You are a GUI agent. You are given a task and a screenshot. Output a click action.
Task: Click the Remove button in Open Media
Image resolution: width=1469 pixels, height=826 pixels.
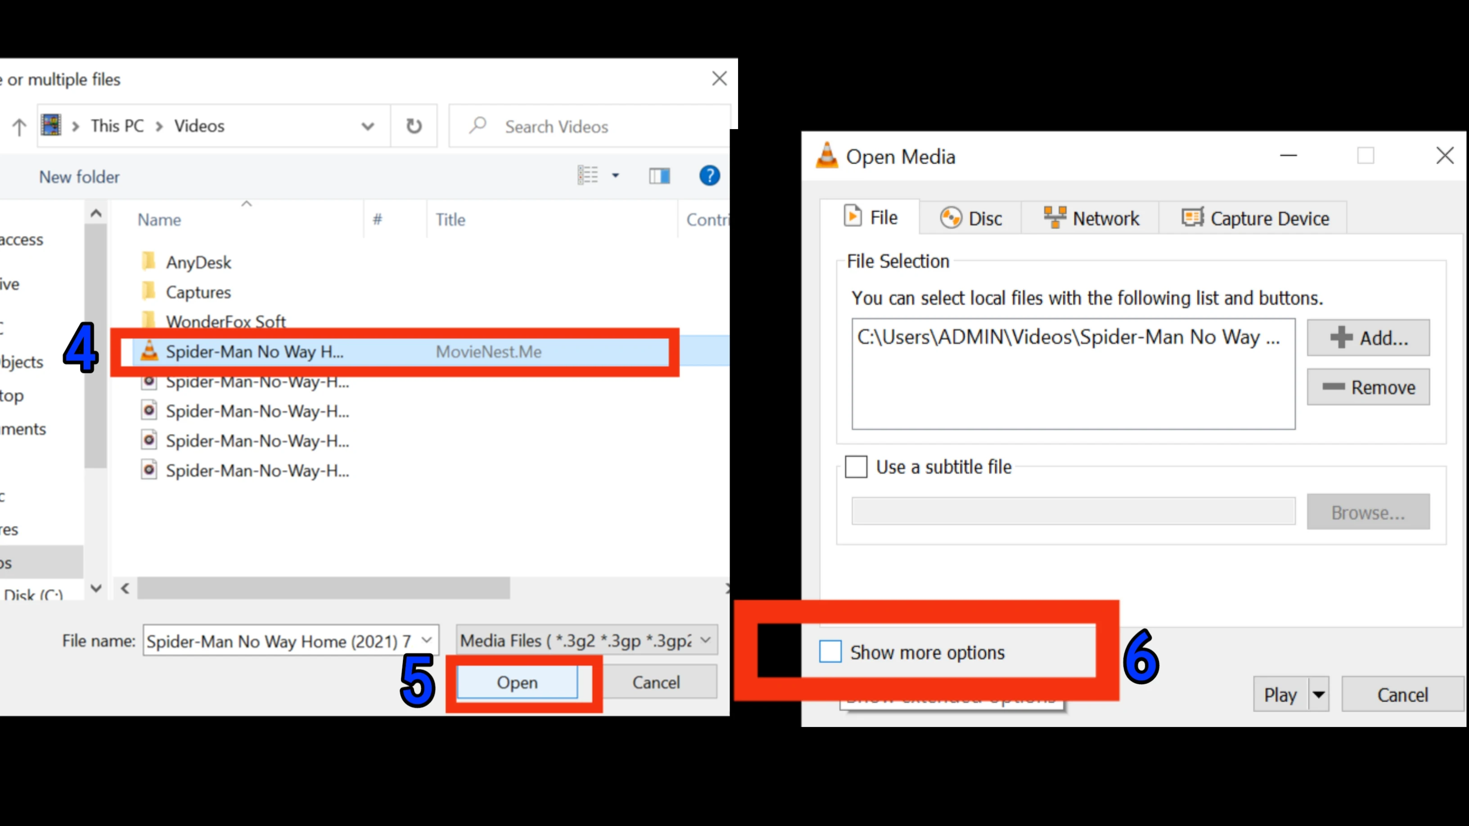[x=1368, y=387]
